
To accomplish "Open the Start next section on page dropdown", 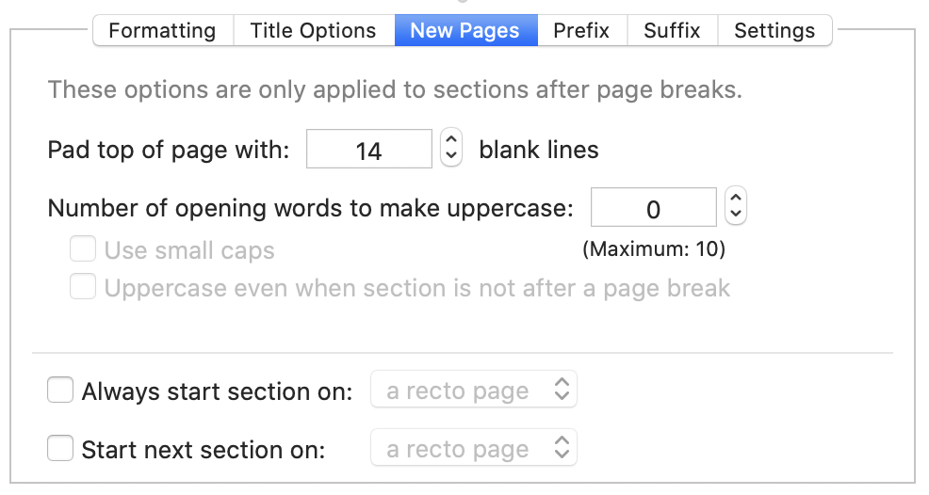I will click(x=474, y=448).
